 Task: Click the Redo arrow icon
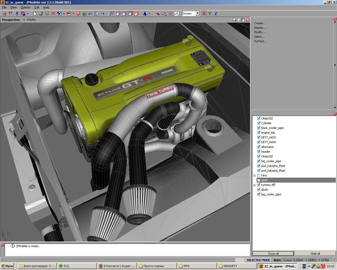(102, 13)
